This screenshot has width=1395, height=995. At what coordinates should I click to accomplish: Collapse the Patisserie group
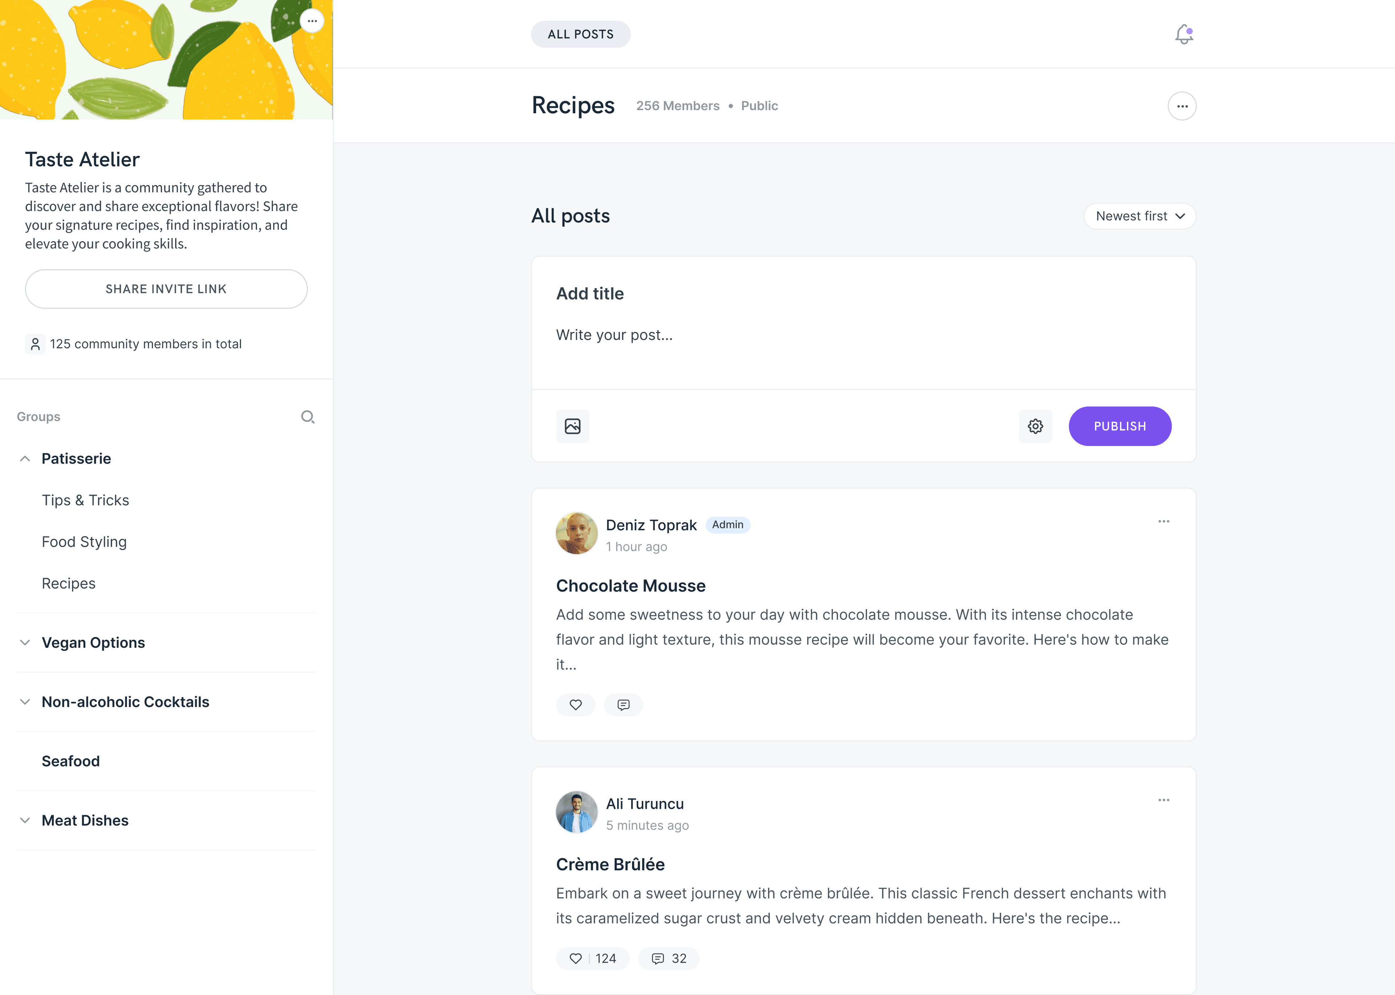pyautogui.click(x=25, y=459)
